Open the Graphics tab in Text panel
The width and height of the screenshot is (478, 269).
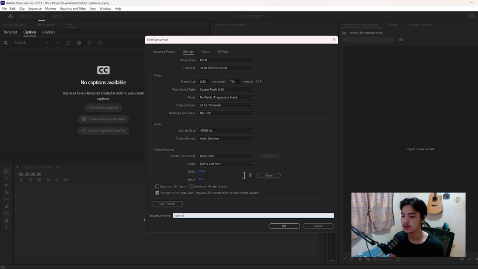click(x=49, y=32)
